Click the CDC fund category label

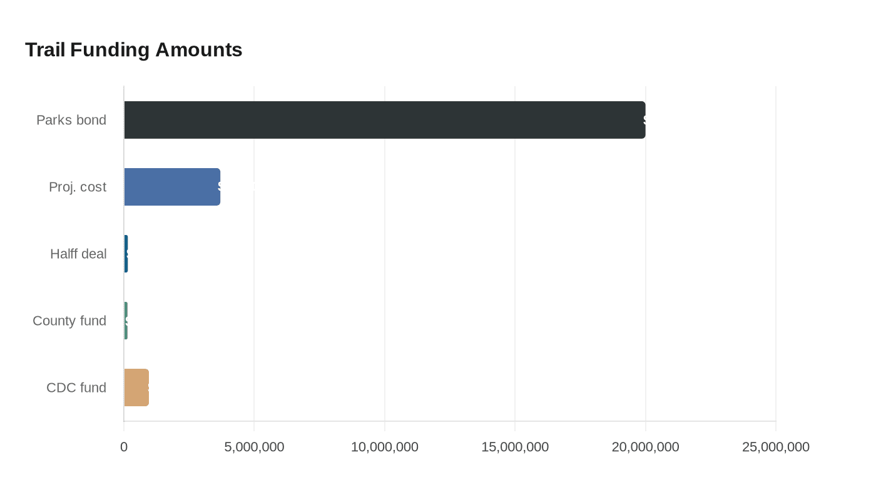pos(76,387)
